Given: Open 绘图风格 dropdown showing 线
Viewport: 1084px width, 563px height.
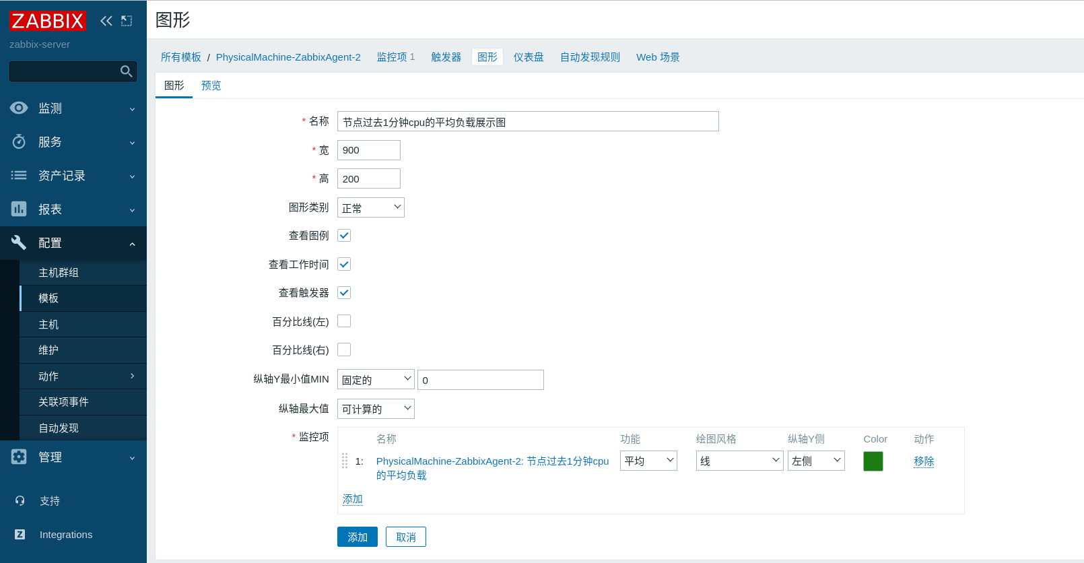Looking at the screenshot, I should pos(739,461).
